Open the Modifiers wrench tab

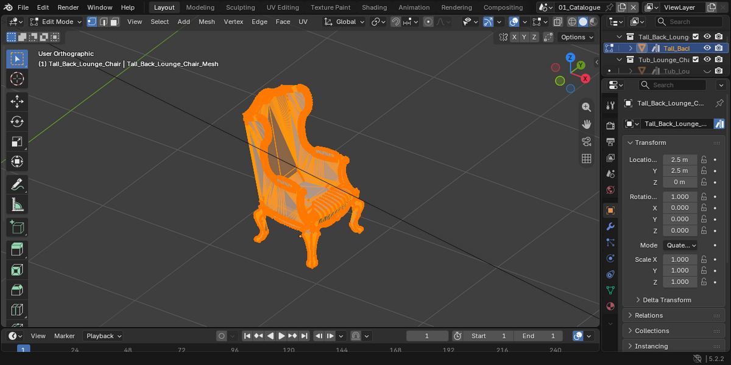coord(610,226)
